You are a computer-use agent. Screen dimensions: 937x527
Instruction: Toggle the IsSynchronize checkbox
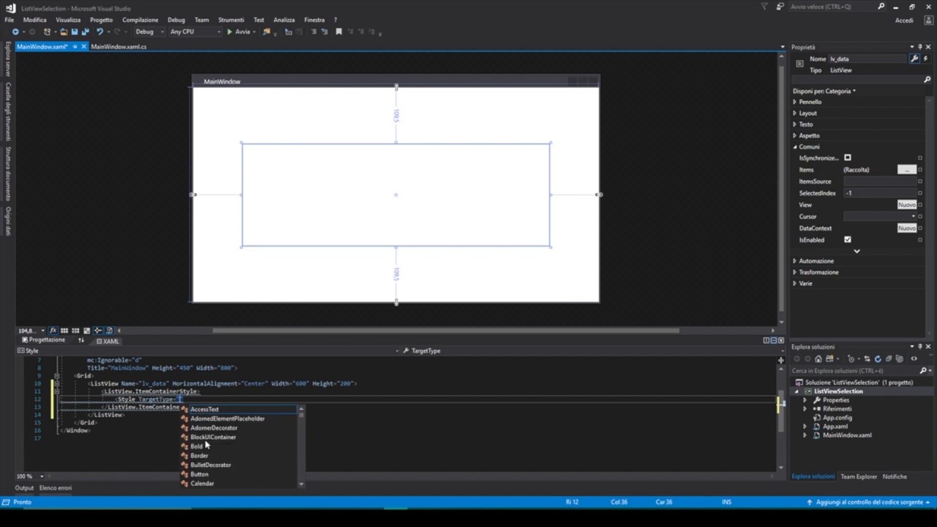tap(848, 158)
